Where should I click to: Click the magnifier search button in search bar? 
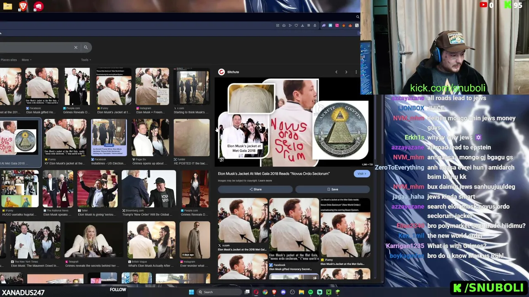click(x=86, y=47)
